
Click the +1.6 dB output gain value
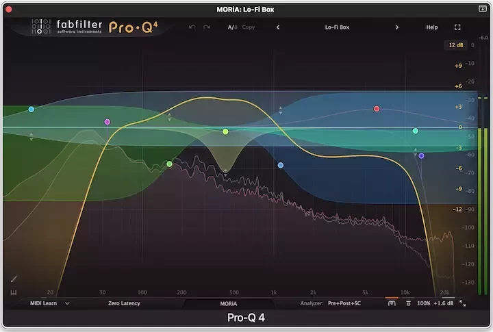click(443, 303)
